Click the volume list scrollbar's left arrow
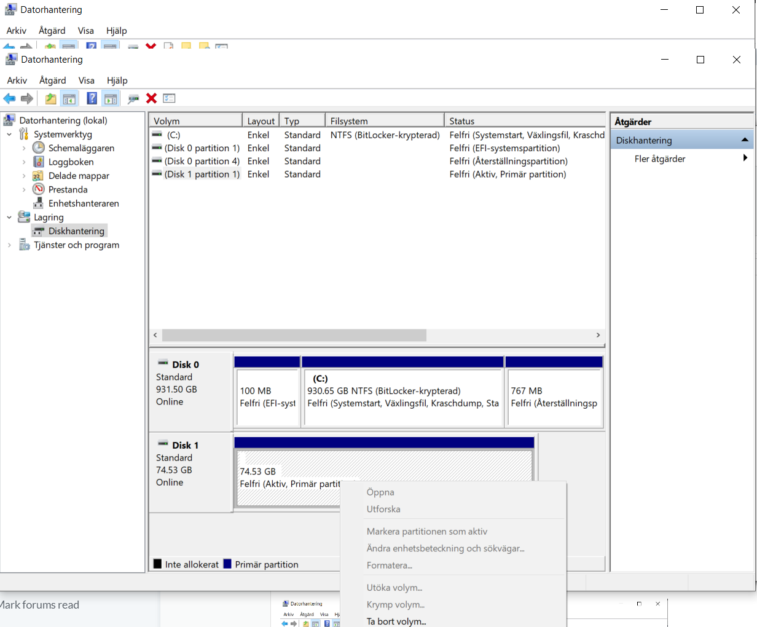 click(x=155, y=335)
